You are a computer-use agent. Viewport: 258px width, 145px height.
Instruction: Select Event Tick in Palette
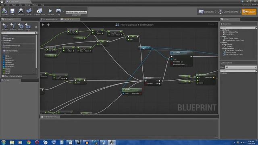229,34
